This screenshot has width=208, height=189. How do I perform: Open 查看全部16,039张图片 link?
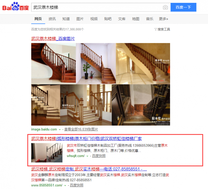(81, 129)
